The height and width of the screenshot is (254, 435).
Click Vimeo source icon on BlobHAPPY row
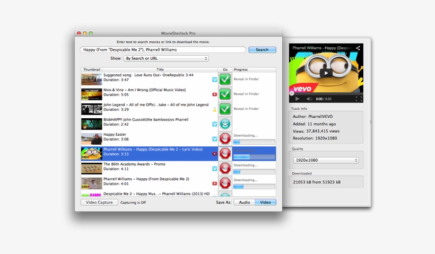[x=214, y=124]
